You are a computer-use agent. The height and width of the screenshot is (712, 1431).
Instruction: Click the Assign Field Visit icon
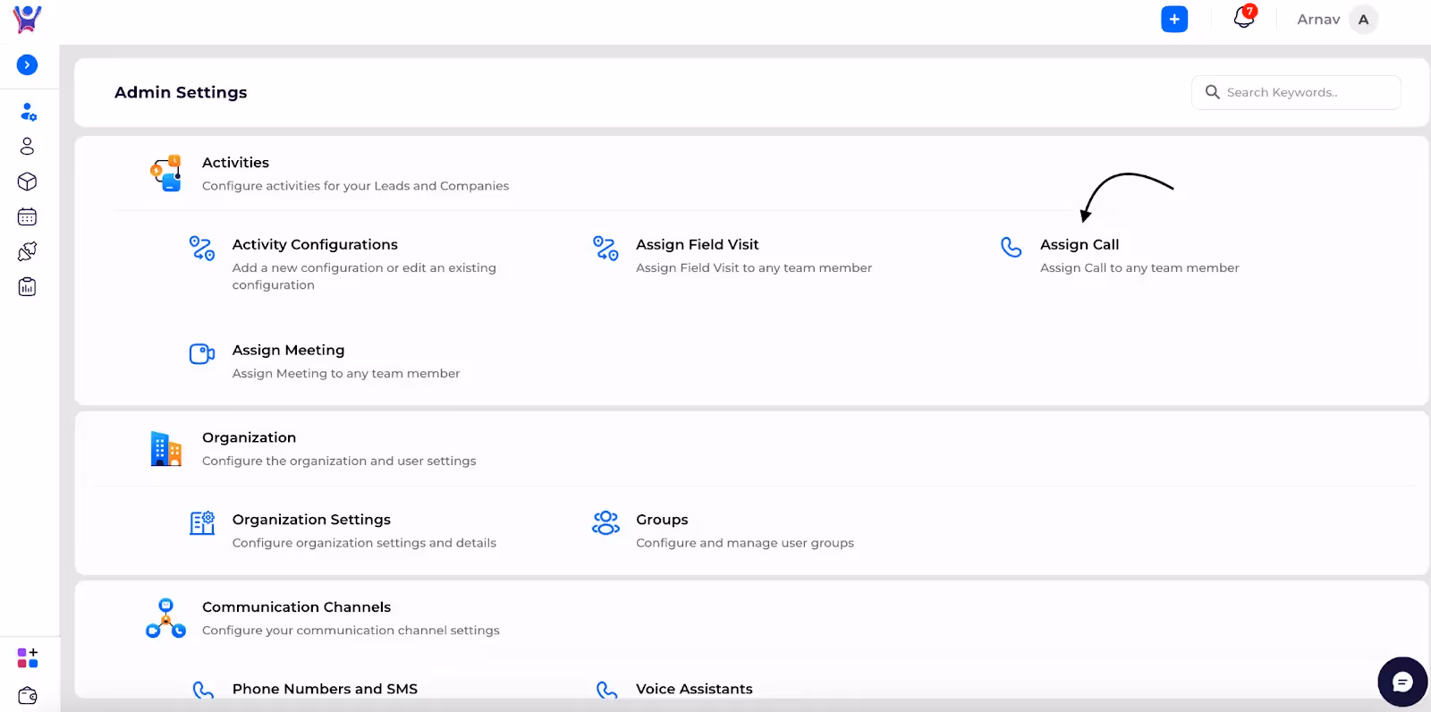click(x=605, y=248)
